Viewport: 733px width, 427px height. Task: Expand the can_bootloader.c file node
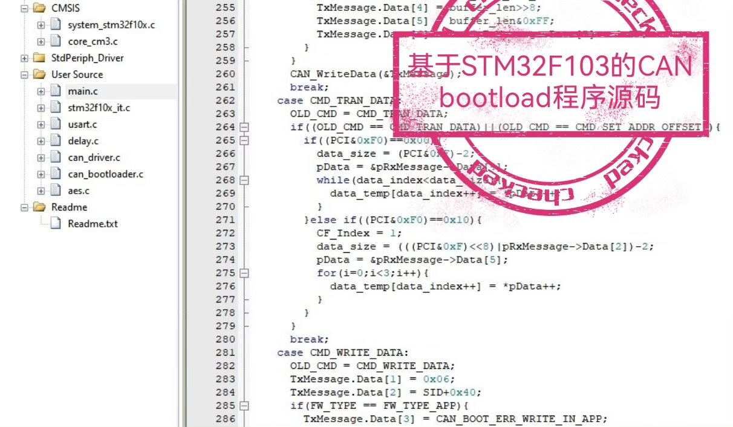pos(41,174)
